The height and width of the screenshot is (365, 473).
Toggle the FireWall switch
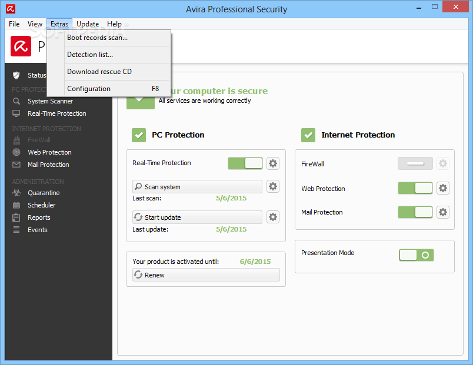tap(415, 163)
